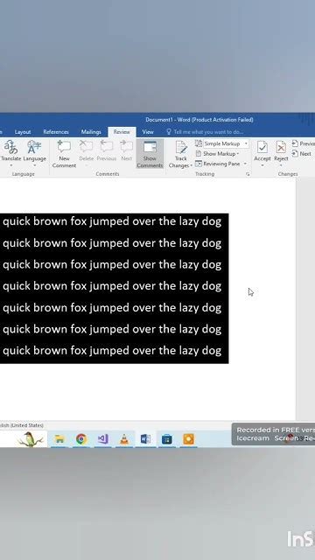Open the Simple Markup display combo box
Image resolution: width=315 pixels, height=560 pixels.
[226, 143]
